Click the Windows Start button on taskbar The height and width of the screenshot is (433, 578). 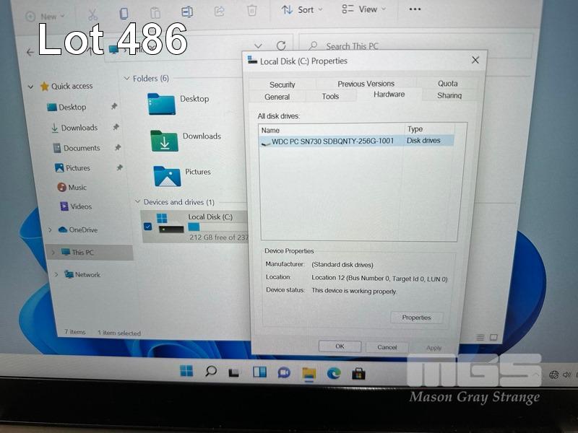click(186, 371)
